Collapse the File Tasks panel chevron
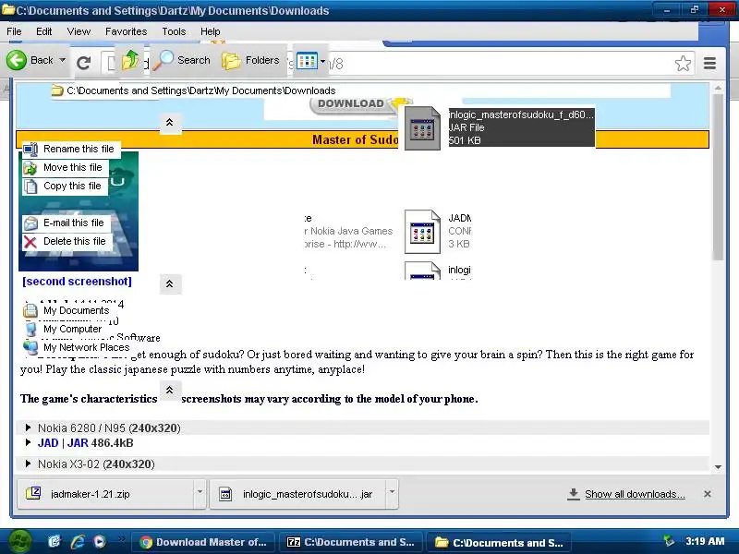The height and width of the screenshot is (554, 739). click(x=170, y=123)
